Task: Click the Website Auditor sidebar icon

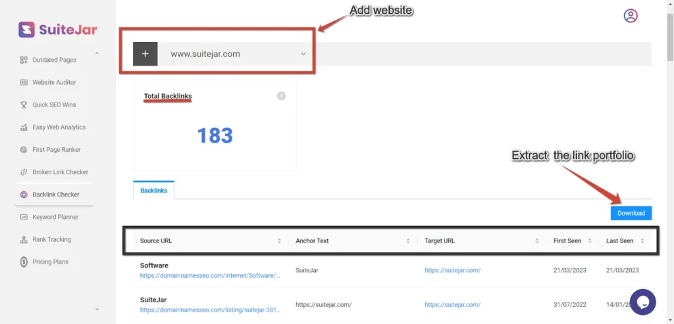Action: point(24,82)
